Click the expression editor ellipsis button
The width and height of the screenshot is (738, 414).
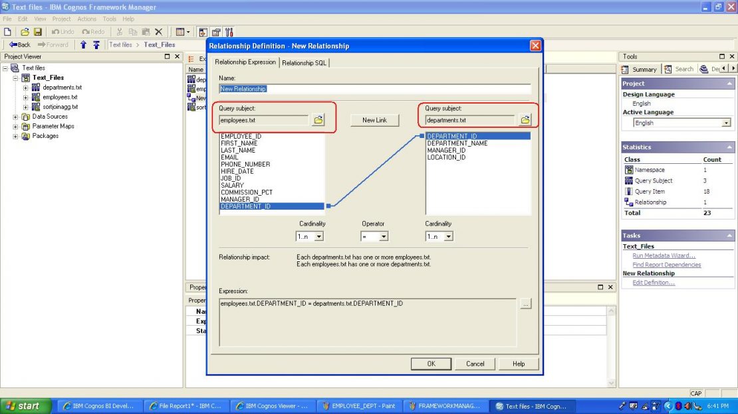[x=526, y=304]
